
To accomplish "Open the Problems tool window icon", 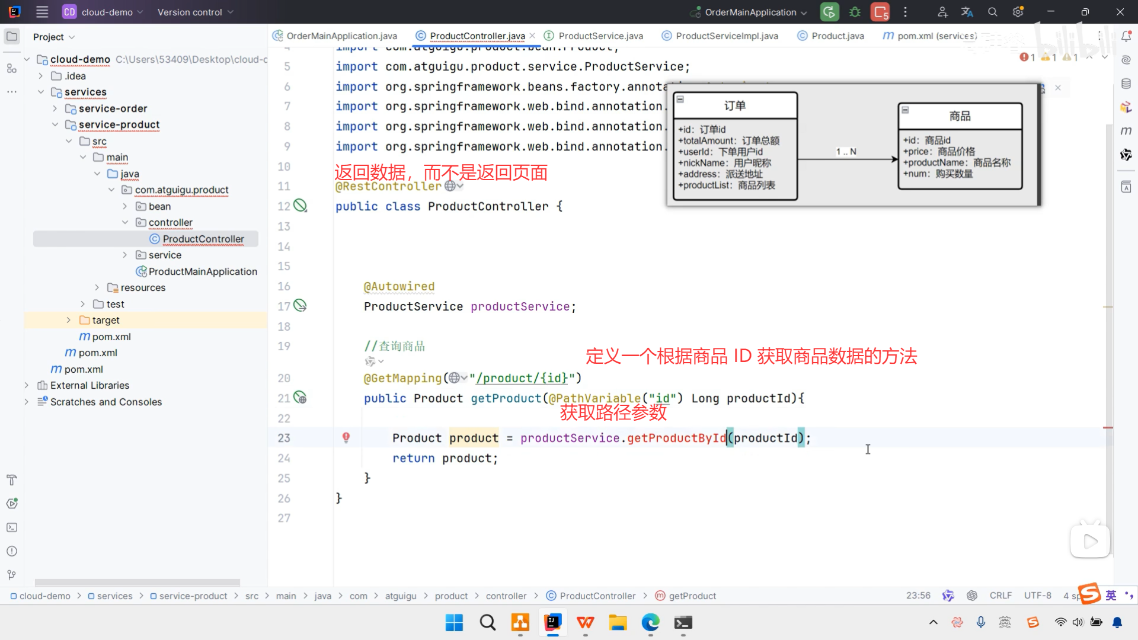I will click(x=12, y=551).
